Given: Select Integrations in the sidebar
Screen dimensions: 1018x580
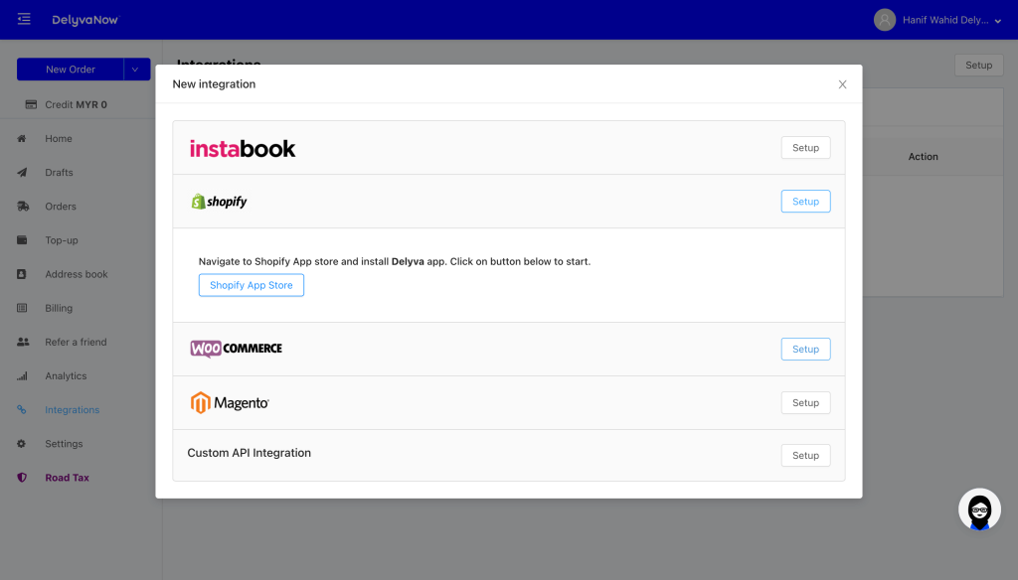Looking at the screenshot, I should pyautogui.click(x=72, y=409).
